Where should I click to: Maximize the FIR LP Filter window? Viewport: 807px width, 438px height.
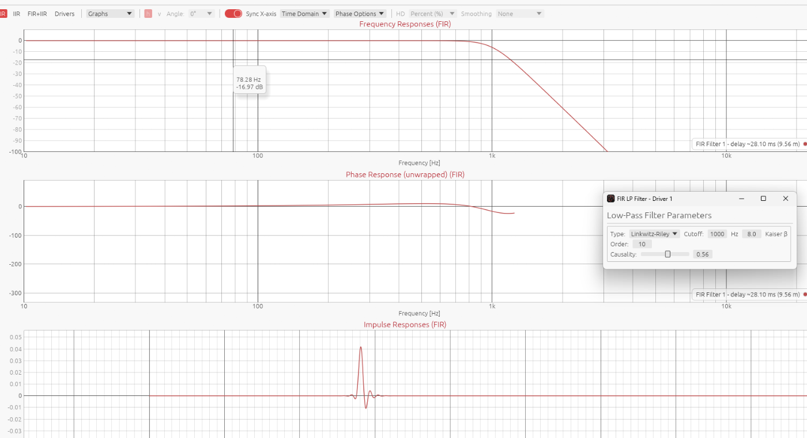pyautogui.click(x=763, y=199)
